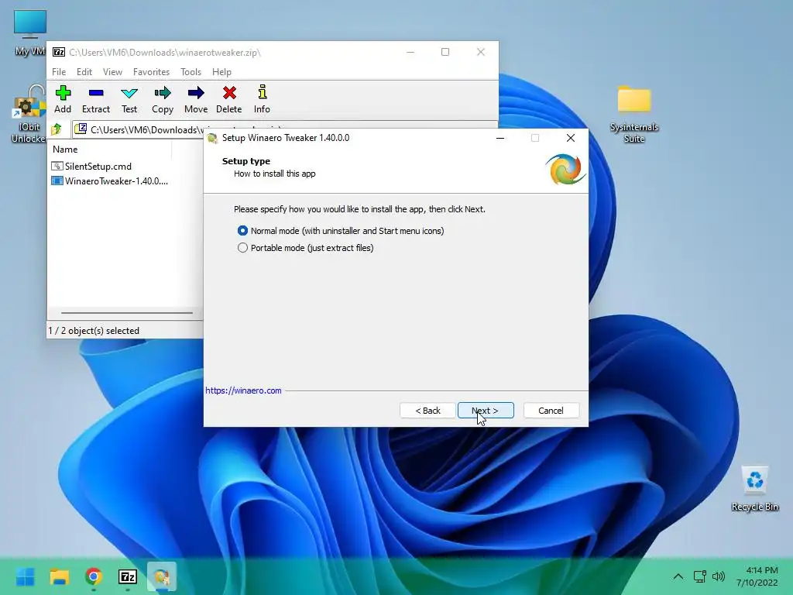Image resolution: width=793 pixels, height=595 pixels.
Task: Open the Recycle Bin on the desktop
Action: click(754, 489)
